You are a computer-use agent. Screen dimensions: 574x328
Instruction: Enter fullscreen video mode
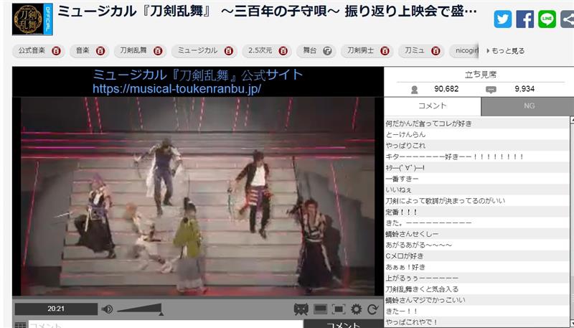click(339, 309)
